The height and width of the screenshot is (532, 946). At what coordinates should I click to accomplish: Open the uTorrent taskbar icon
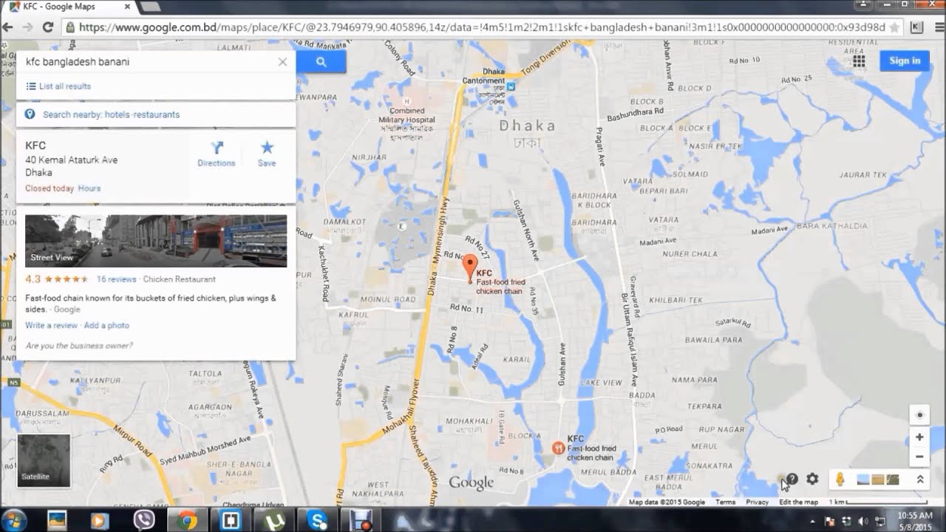pos(275,520)
